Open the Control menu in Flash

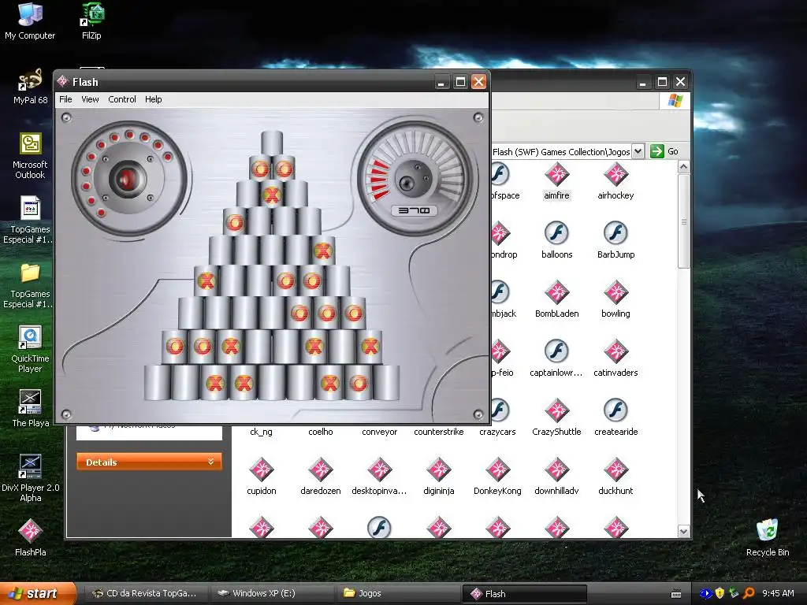(x=122, y=99)
